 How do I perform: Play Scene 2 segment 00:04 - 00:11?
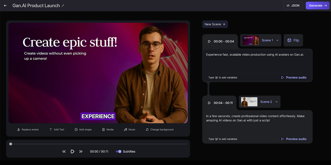(x=209, y=103)
